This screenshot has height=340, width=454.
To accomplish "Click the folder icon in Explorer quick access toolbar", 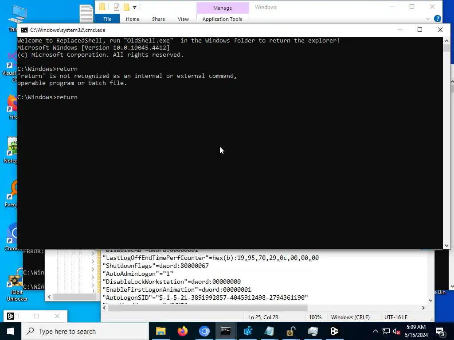I will click(102, 7).
